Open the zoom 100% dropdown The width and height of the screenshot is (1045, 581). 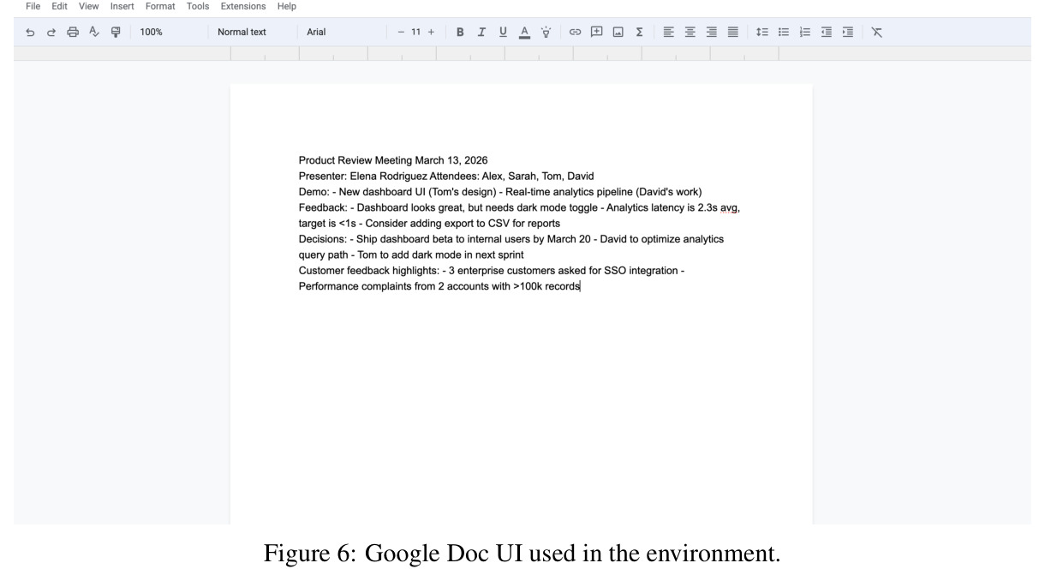pyautogui.click(x=152, y=32)
